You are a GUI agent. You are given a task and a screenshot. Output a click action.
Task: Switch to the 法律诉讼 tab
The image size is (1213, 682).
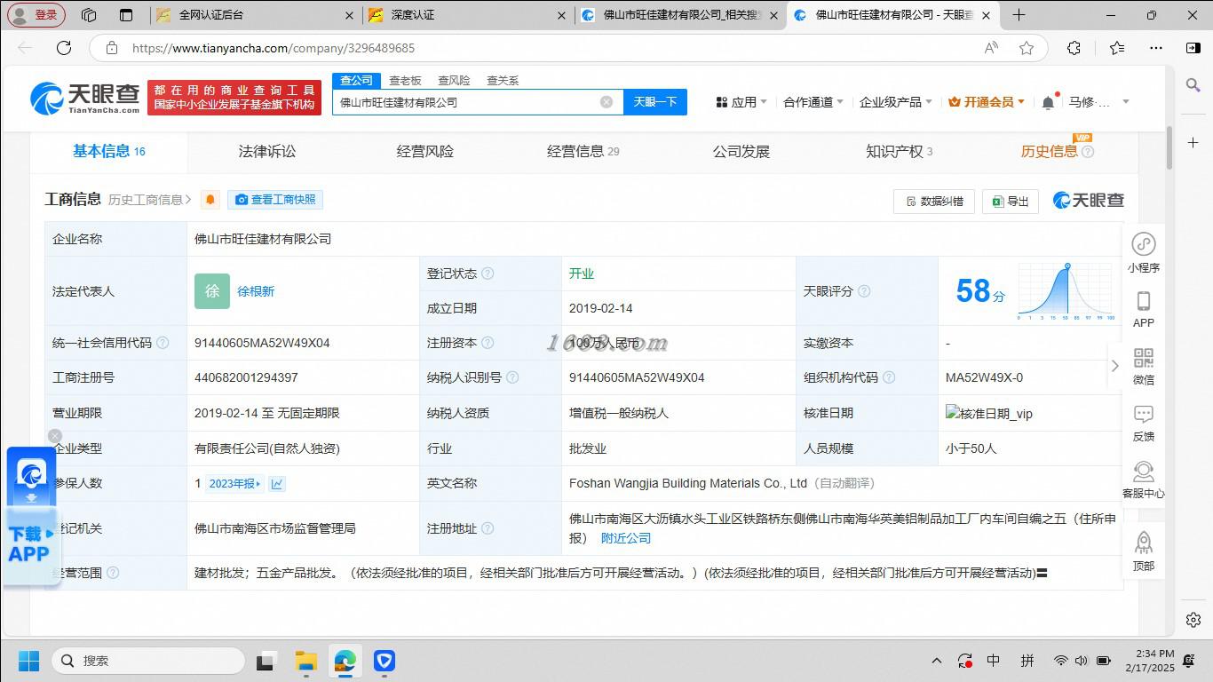coord(267,152)
